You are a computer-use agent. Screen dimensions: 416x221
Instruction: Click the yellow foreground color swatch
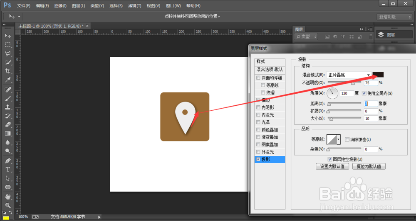point(6,218)
